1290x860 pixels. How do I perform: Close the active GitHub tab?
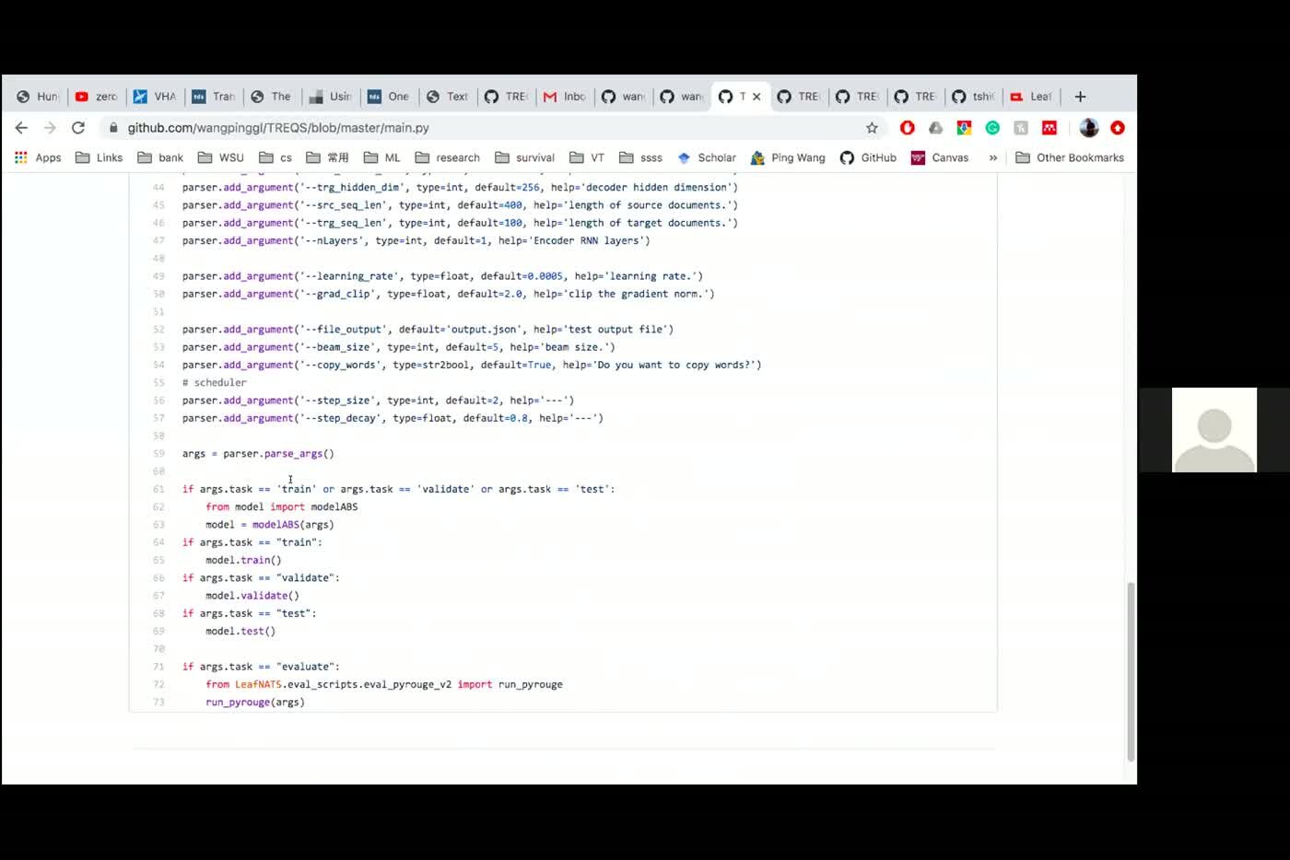coord(756,97)
